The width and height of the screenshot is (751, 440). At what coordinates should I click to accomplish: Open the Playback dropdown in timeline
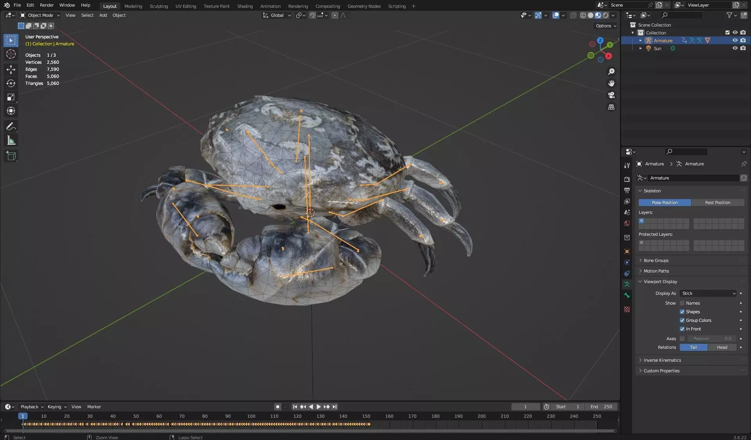(32, 407)
